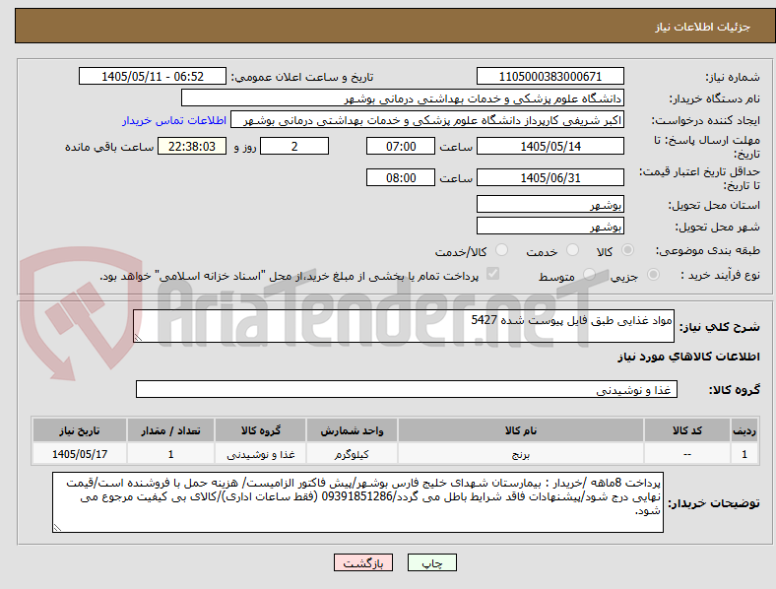776x589 pixels.
Task: Select the متوسط purchase type radio
Action: [589, 274]
